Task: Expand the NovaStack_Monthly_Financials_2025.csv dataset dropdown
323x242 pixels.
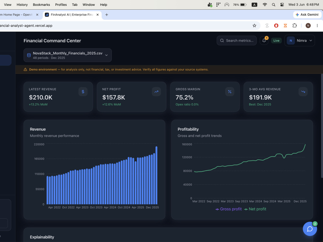Action: tap(68, 55)
